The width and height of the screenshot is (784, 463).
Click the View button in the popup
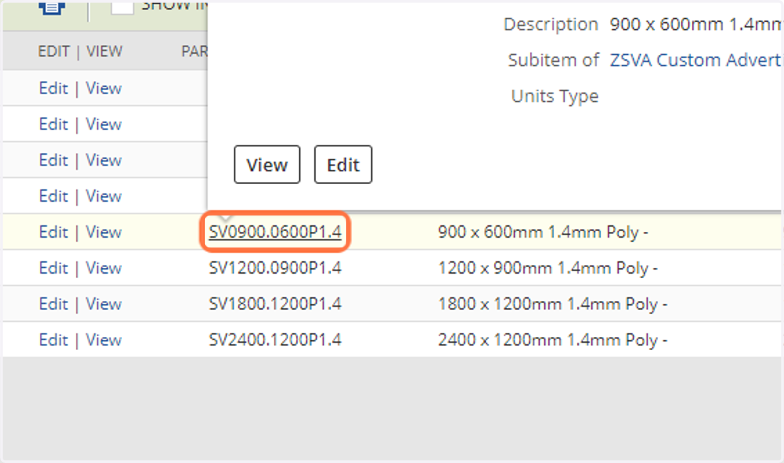pos(267,165)
